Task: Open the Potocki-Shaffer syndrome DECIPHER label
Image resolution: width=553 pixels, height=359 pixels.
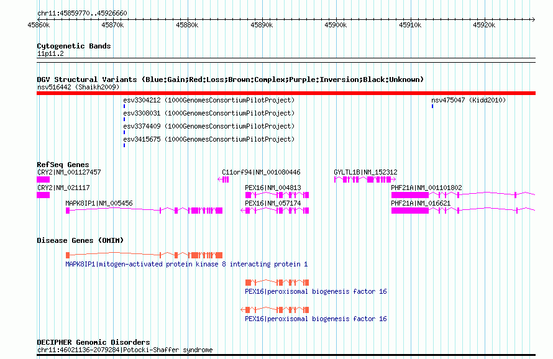Action: [x=125, y=350]
